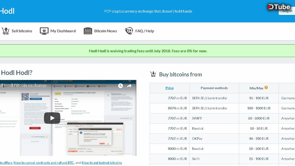This screenshot has width=295, height=166.
Task: Click the Sell bitcoins cart icon
Action: pos(6,31)
